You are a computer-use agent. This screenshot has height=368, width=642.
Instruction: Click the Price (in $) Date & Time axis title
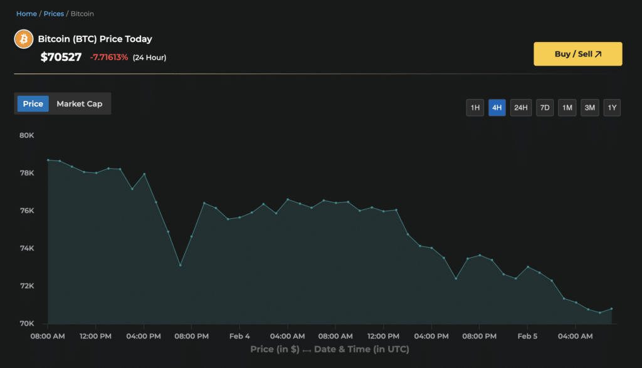pyautogui.click(x=330, y=350)
